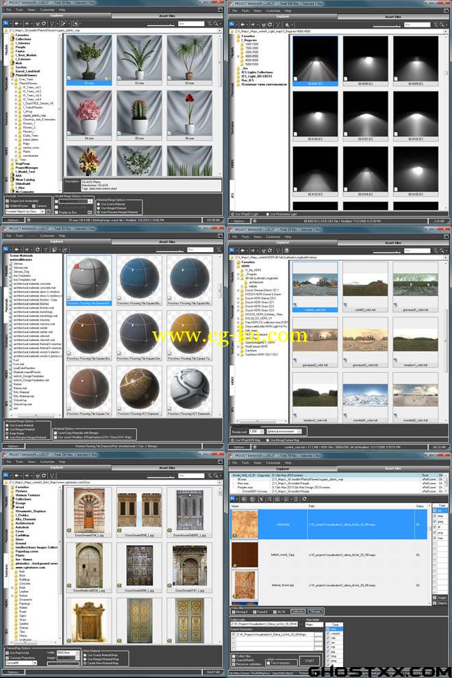The width and height of the screenshot is (452, 678).
Task: Click the File type button in the View filter group
Action: coord(315,612)
